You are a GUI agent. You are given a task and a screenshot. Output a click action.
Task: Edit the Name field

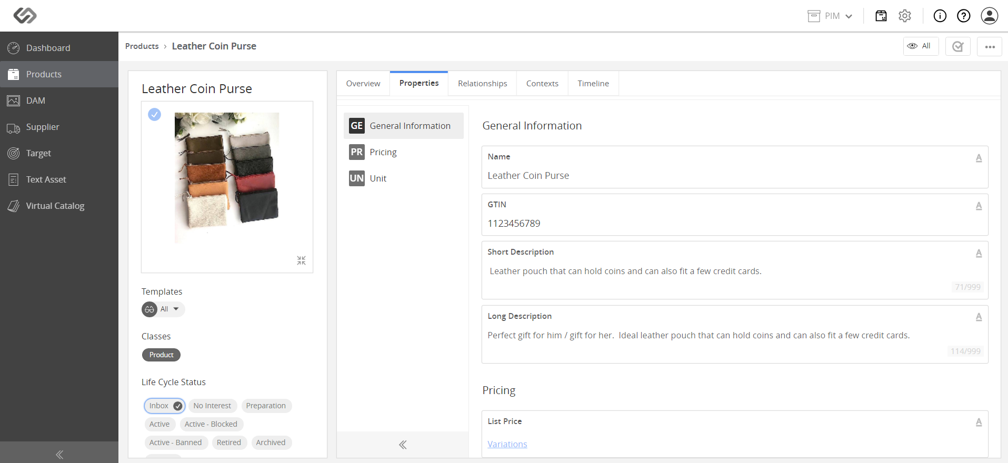(735, 167)
